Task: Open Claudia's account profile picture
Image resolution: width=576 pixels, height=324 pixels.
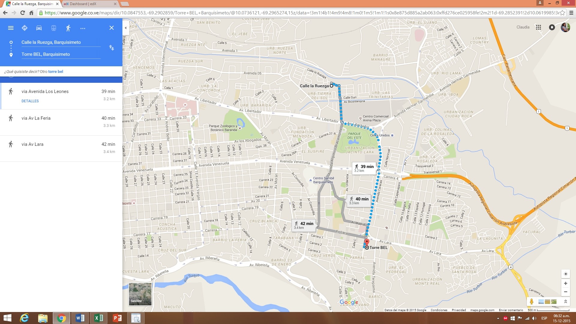Action: [565, 27]
